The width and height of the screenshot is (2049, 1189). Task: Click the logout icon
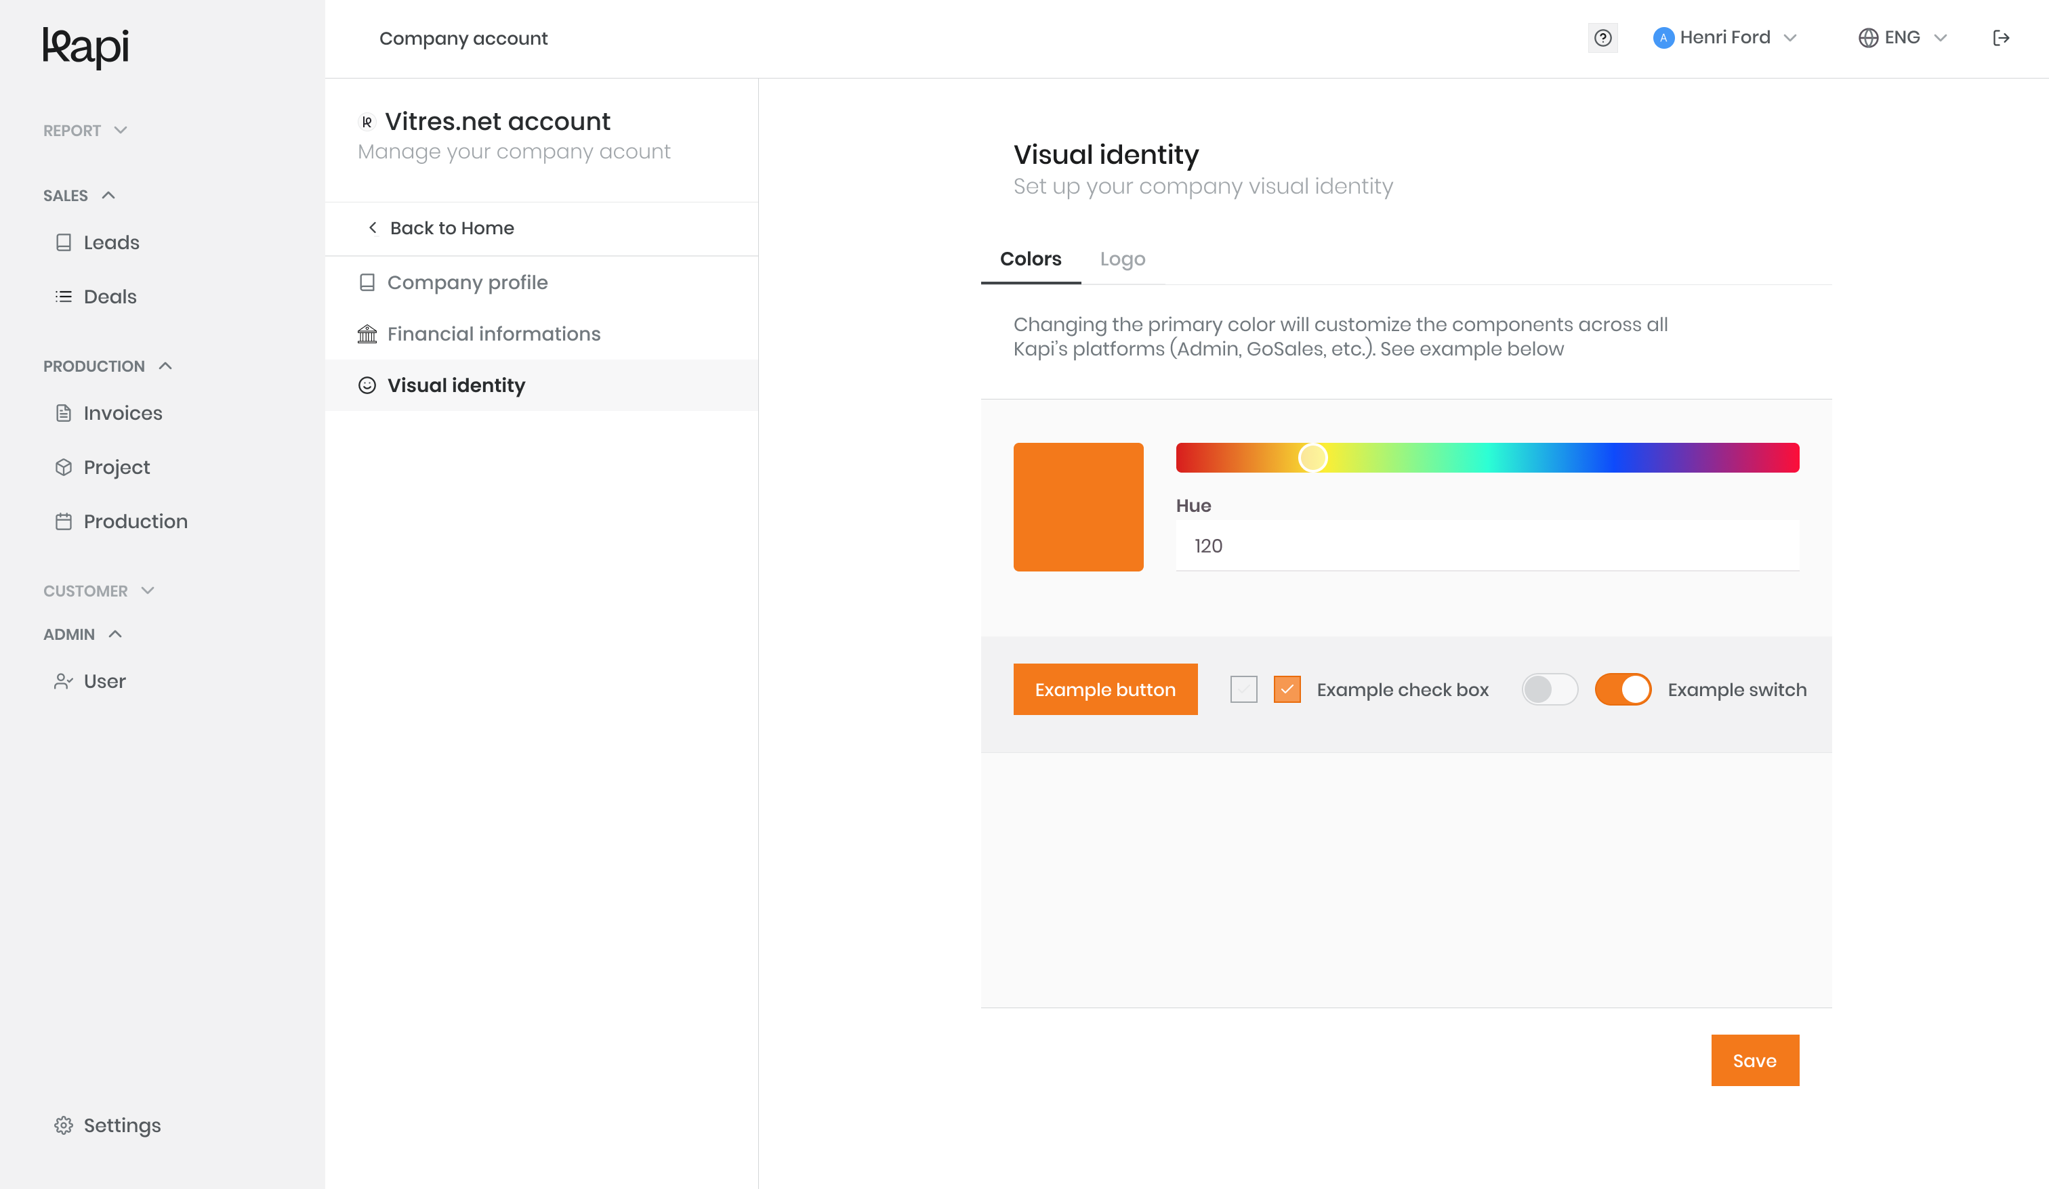tap(2001, 38)
